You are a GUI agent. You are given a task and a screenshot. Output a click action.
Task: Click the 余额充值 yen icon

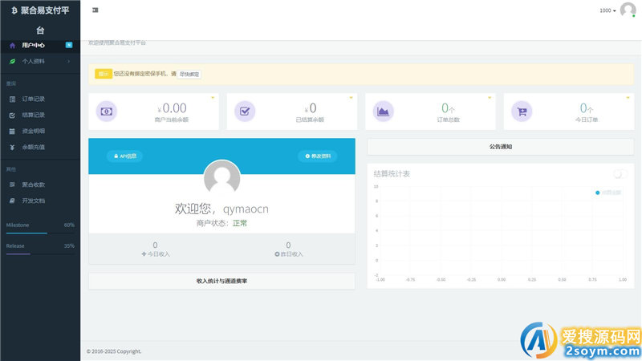click(x=12, y=148)
